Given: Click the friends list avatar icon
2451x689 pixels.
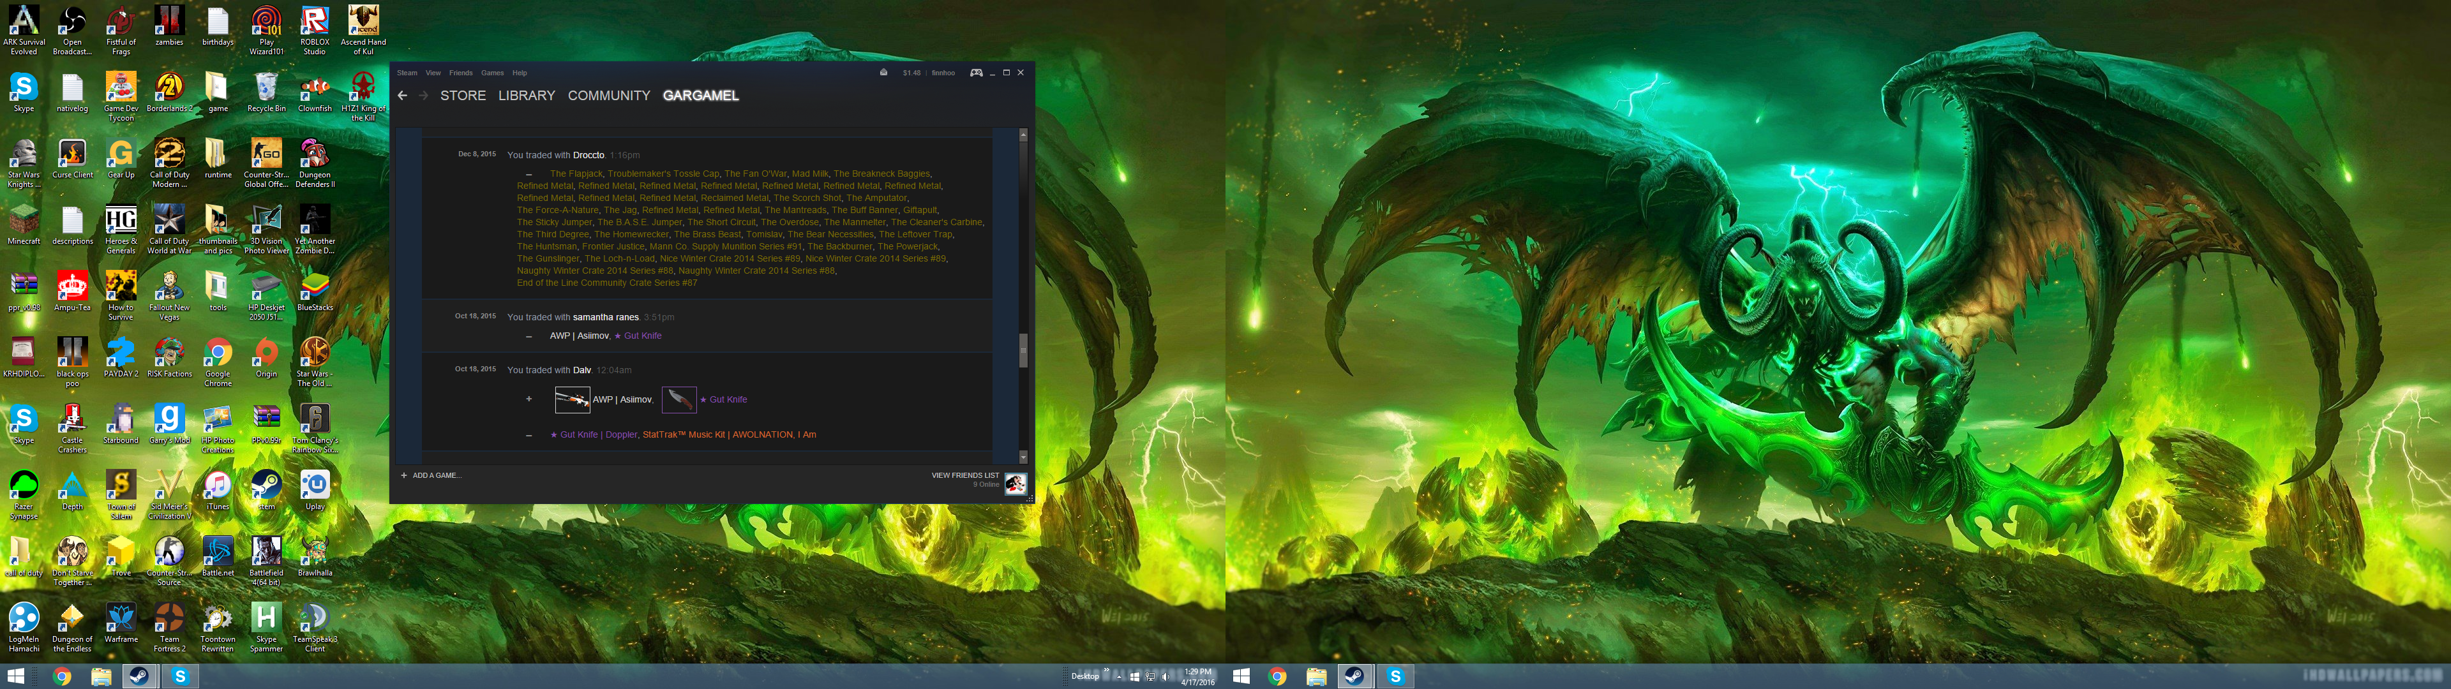Looking at the screenshot, I should [x=1016, y=484].
